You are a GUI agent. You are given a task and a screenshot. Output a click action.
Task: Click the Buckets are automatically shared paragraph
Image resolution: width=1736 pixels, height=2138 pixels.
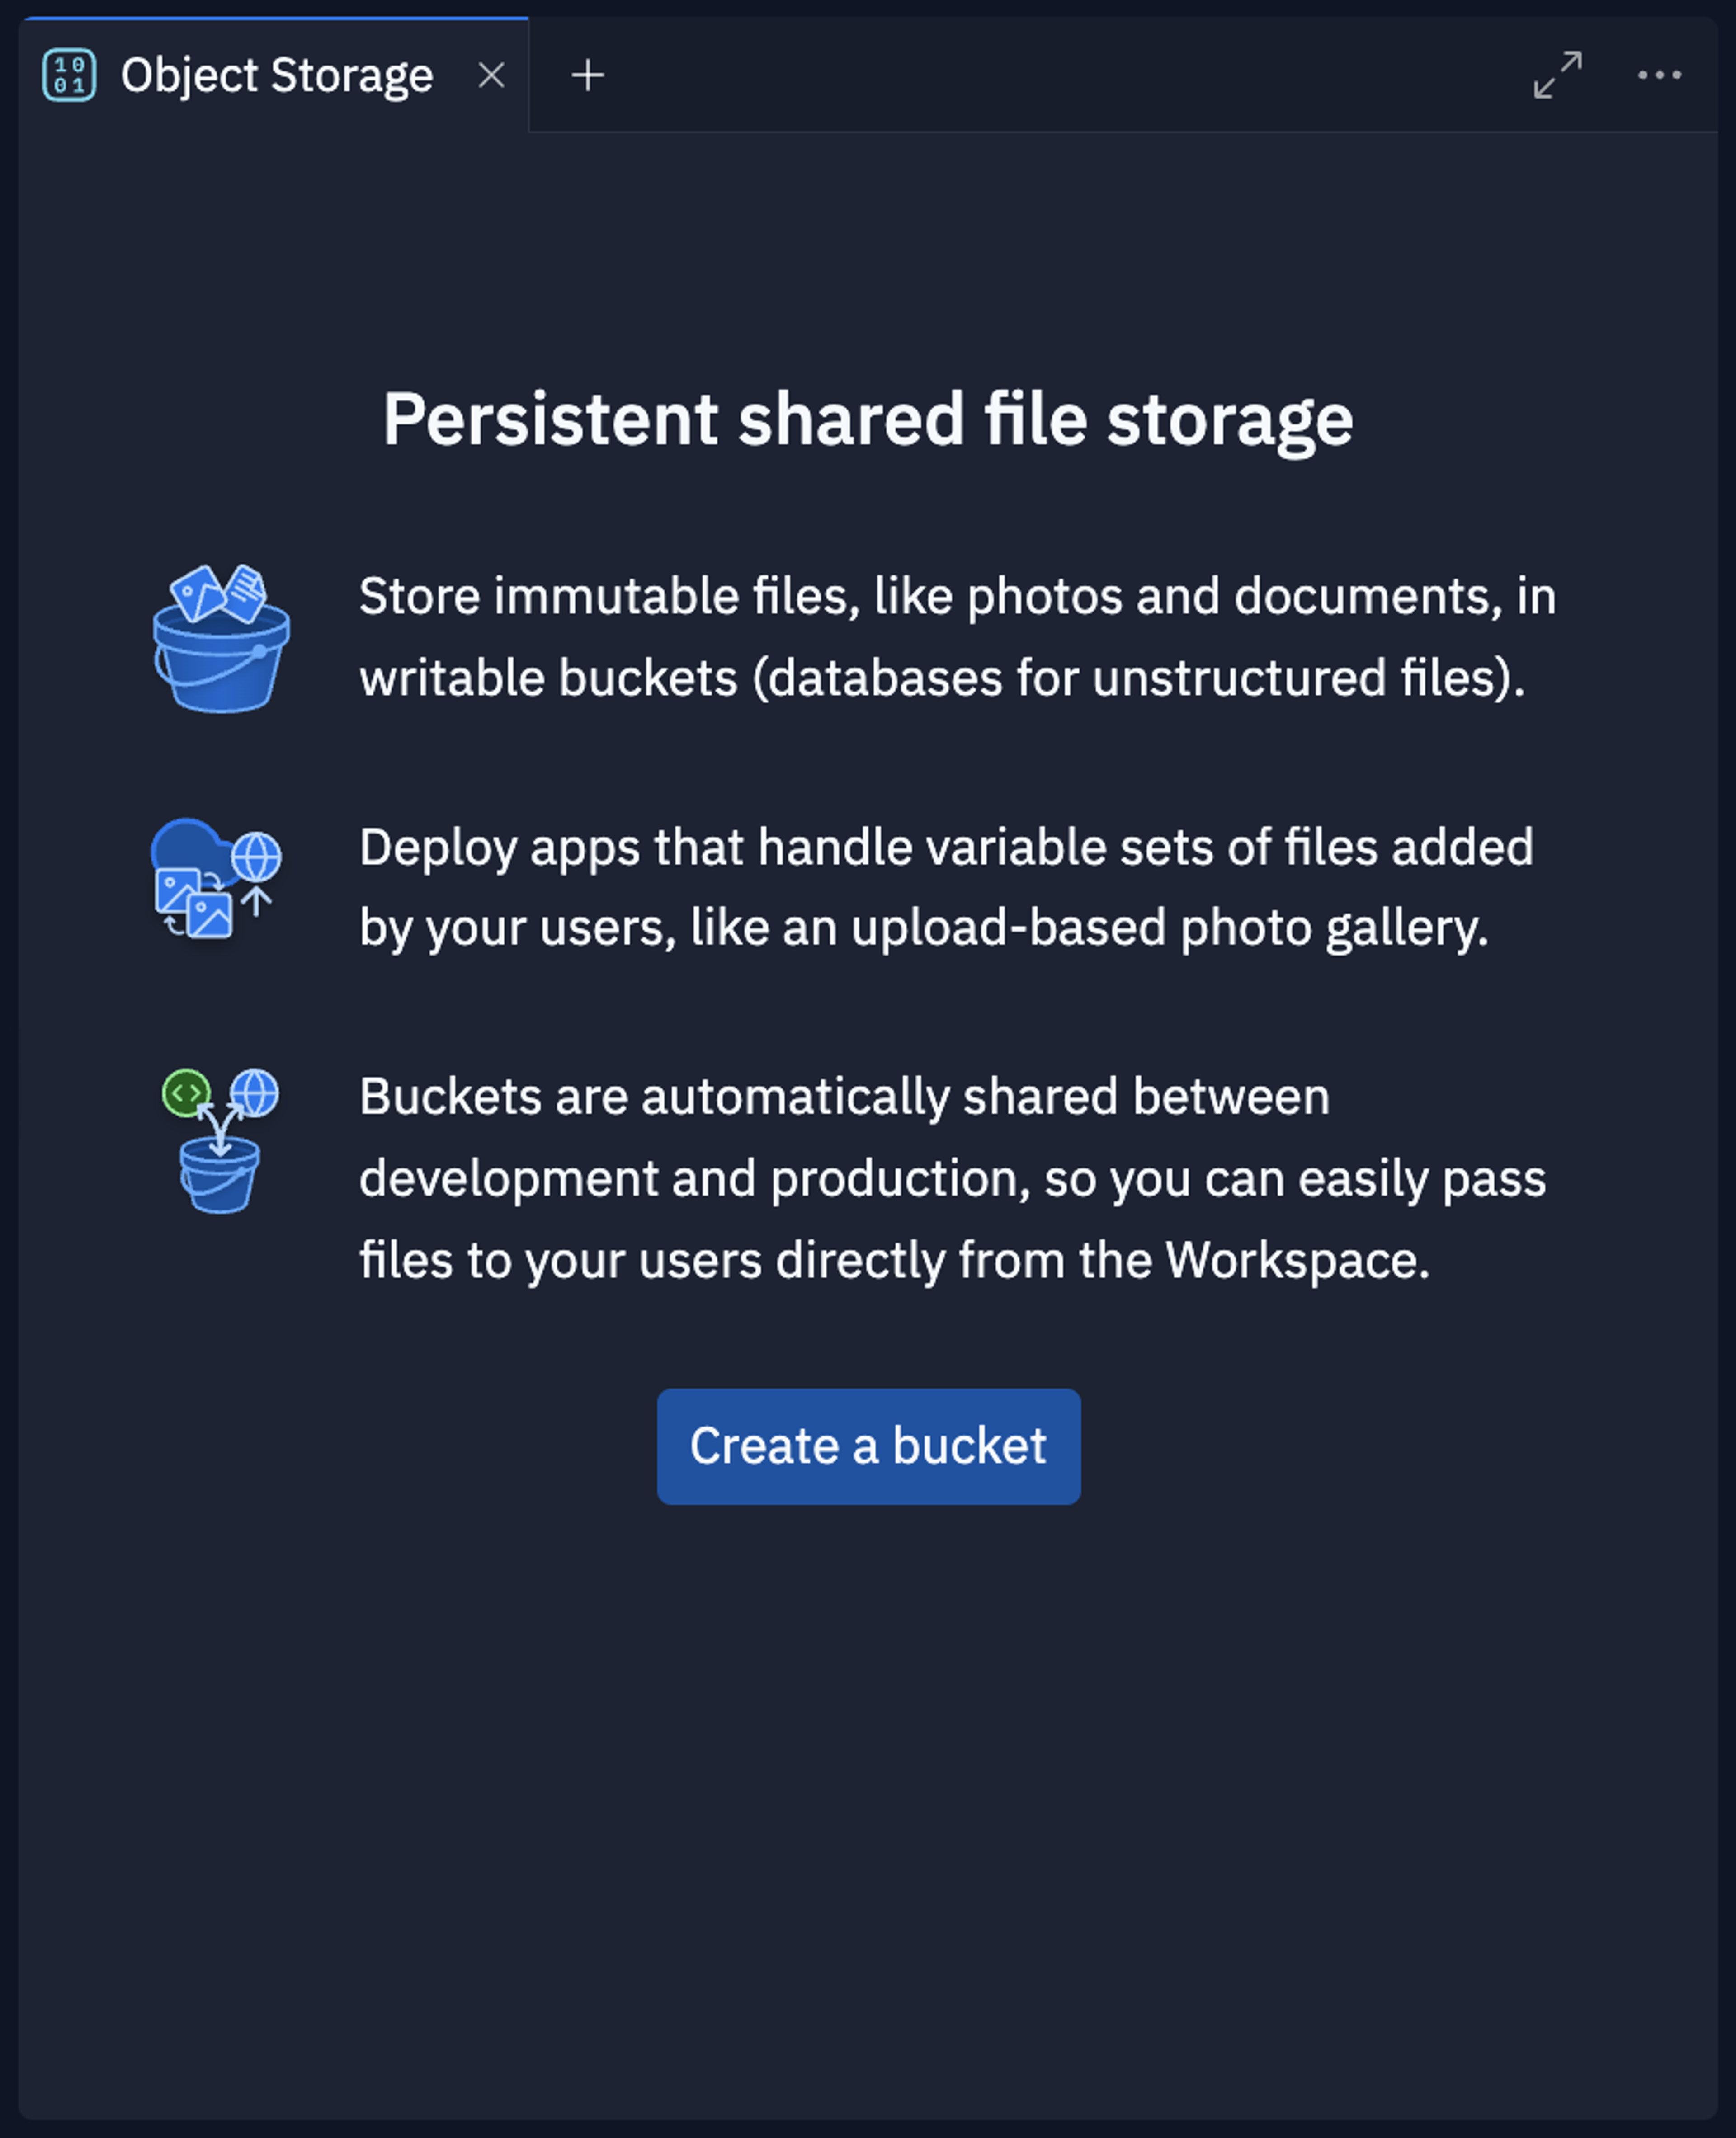(952, 1179)
